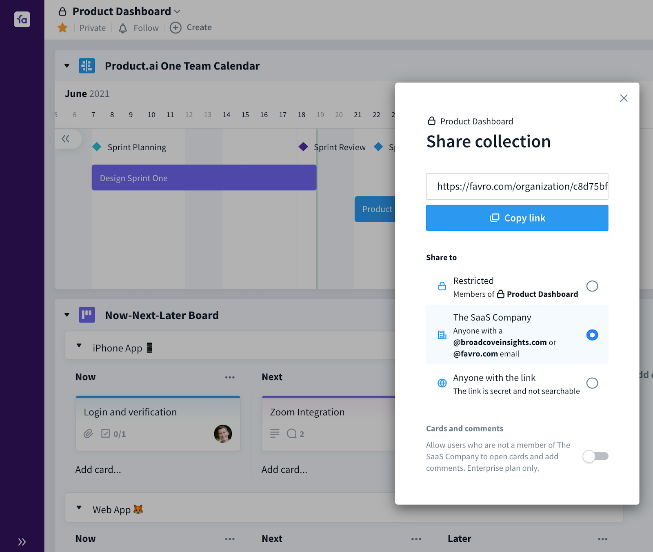This screenshot has height=552, width=653.
Task: Select Anyone with the link radio button
Action: click(592, 383)
